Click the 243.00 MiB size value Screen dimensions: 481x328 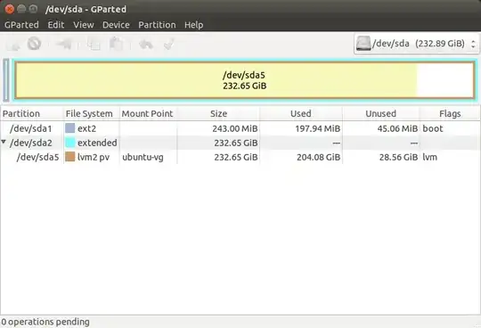tap(235, 128)
